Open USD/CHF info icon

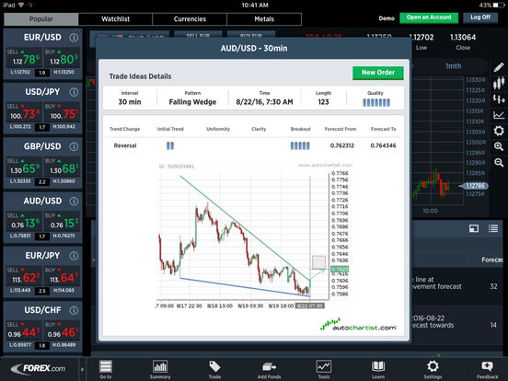(74, 310)
